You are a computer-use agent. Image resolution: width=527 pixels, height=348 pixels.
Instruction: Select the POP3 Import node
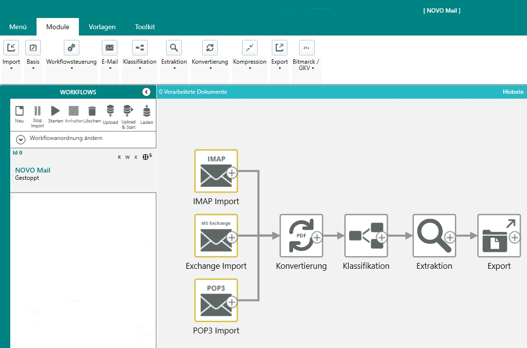coord(216,300)
